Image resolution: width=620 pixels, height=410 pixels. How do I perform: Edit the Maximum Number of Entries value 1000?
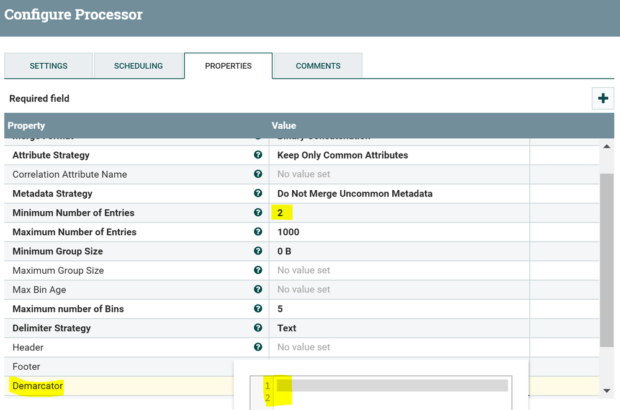point(289,232)
